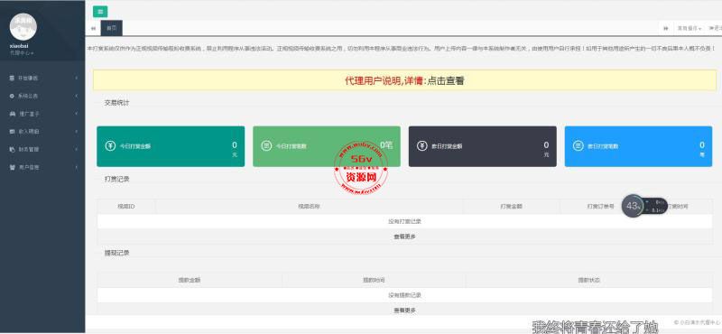This screenshot has width=722, height=334.
Task: Click the yen icon on 今日打赏金额 card
Action: 110,146
